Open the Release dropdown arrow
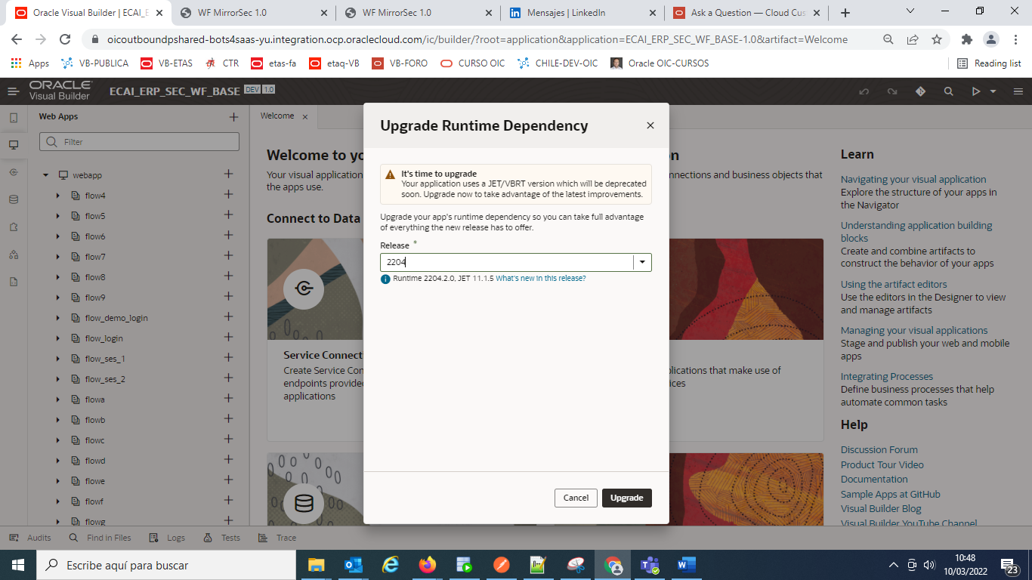1032x580 pixels. point(642,262)
